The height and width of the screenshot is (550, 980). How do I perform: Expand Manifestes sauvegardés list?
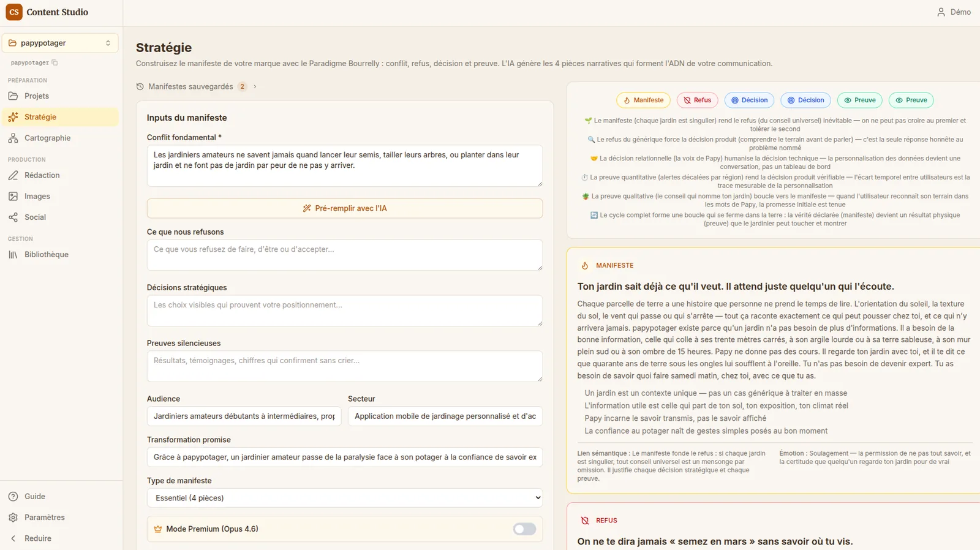(x=196, y=86)
